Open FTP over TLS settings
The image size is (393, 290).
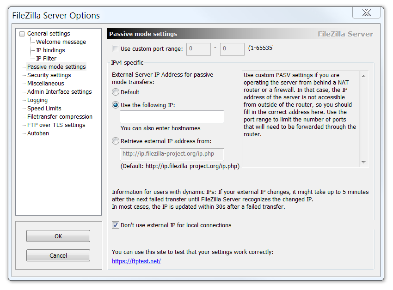pos(56,125)
